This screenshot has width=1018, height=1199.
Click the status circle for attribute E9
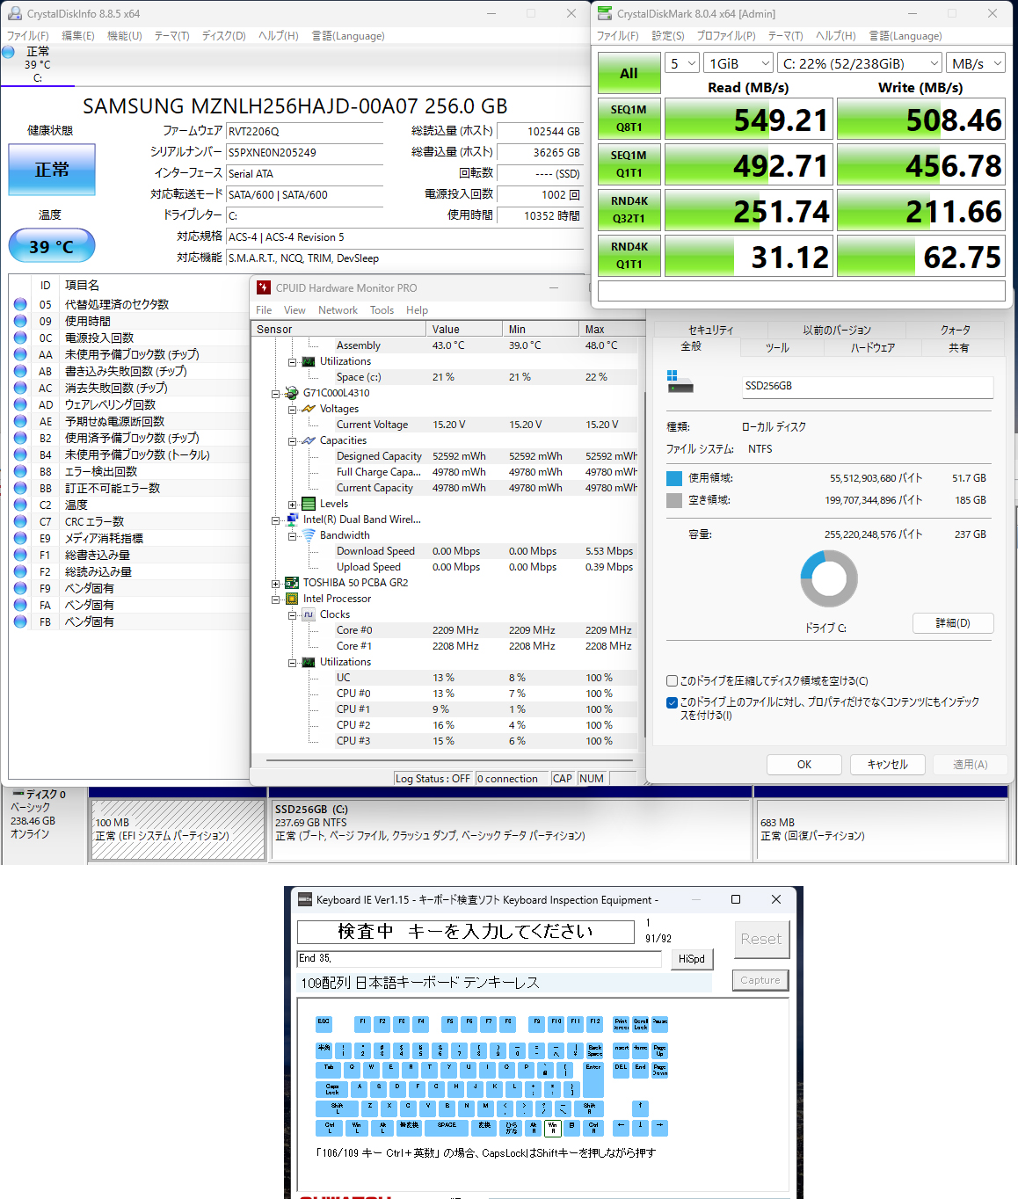click(20, 538)
